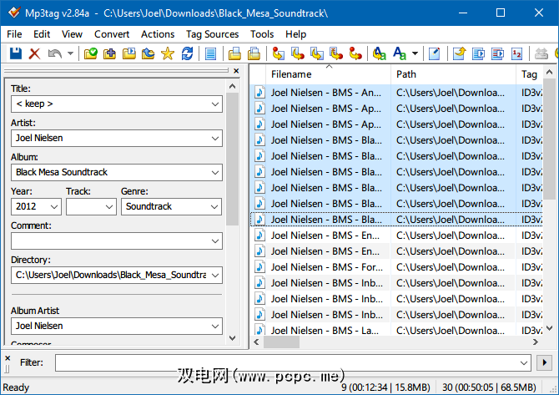The width and height of the screenshot is (559, 395).
Task: Click the file list scroll-right arrow
Action: click(x=536, y=342)
